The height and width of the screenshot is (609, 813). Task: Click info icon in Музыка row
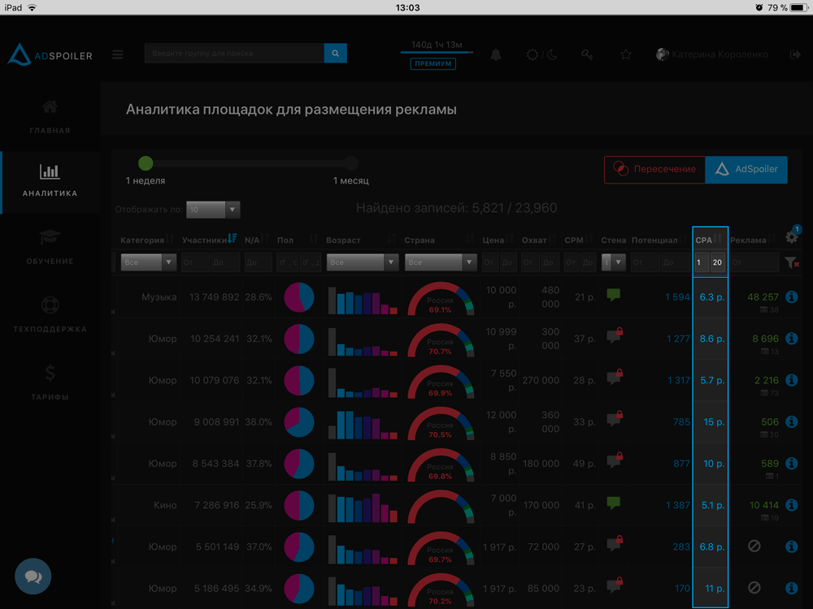791,297
